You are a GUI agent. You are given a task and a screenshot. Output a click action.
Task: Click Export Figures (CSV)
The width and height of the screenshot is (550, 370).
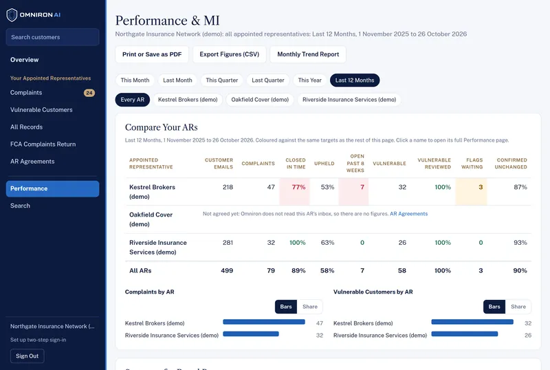[230, 54]
